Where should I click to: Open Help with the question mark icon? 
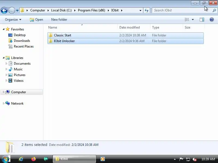212,20
